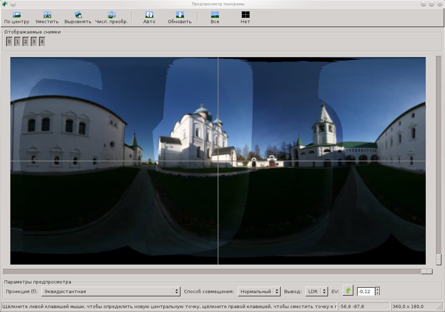Click the 'Уместить' fit icon
Image resolution: width=445 pixels, height=312 pixels.
pyautogui.click(x=47, y=15)
